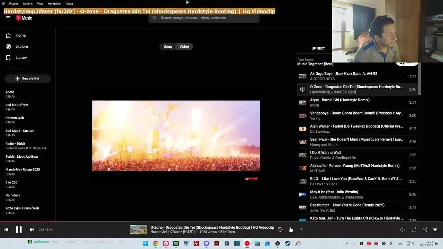Toggle mute volume in player bar

[x=403, y=230]
